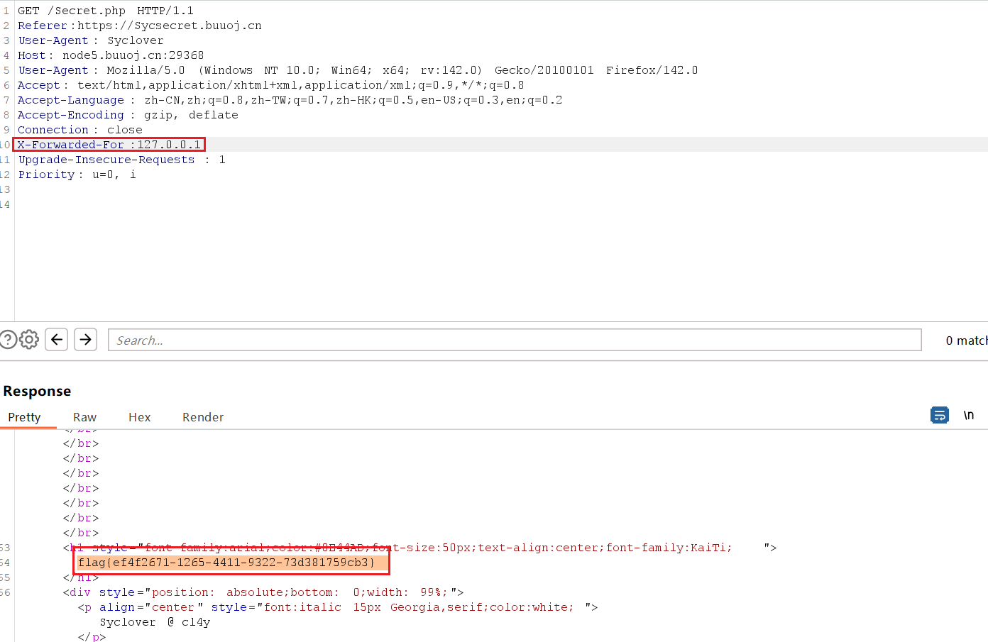
Task: Go to next search match arrow
Action: click(x=86, y=340)
